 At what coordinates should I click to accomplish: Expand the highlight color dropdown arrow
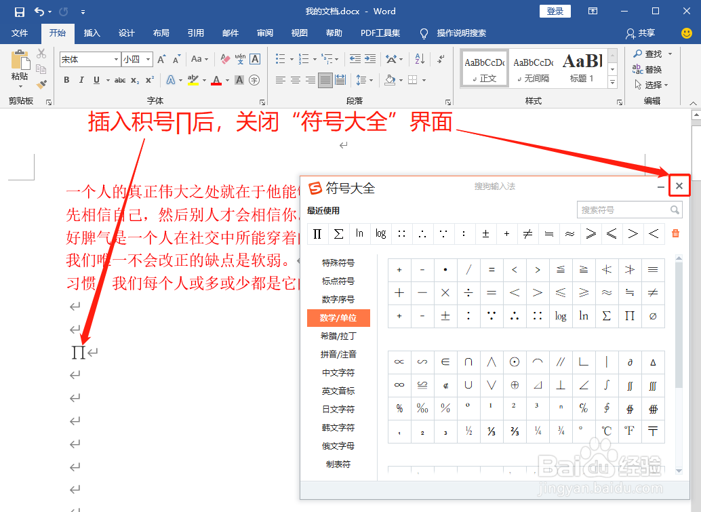click(x=204, y=81)
